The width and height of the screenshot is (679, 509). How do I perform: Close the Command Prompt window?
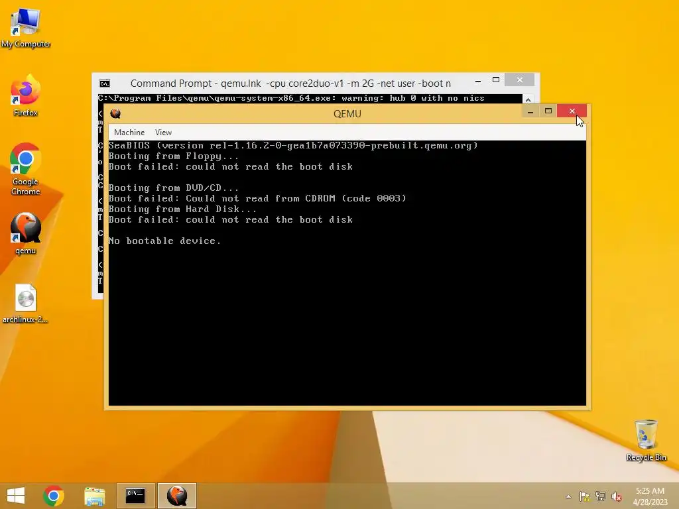tap(520, 80)
